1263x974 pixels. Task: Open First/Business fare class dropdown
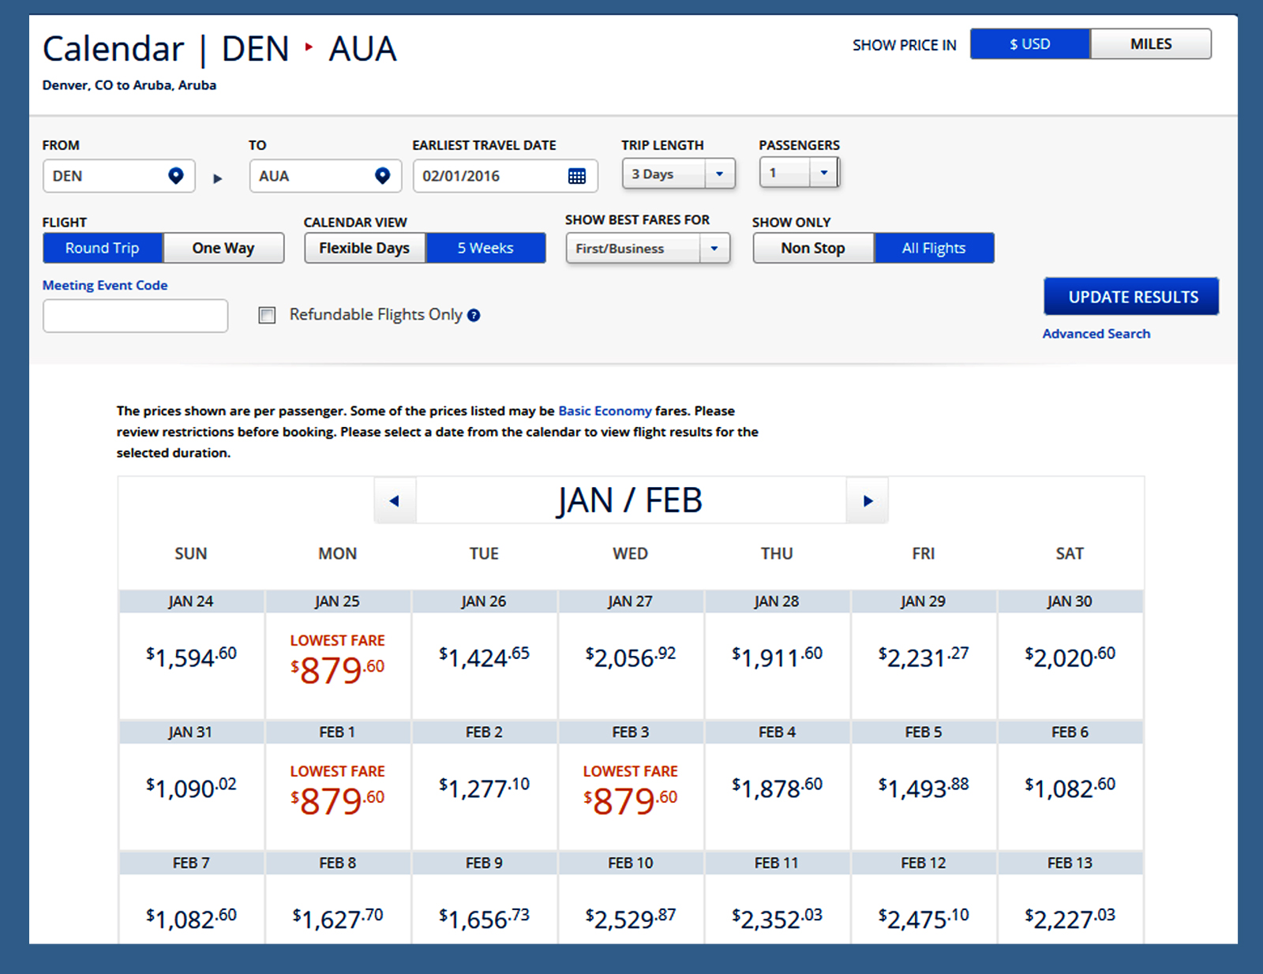pos(714,249)
